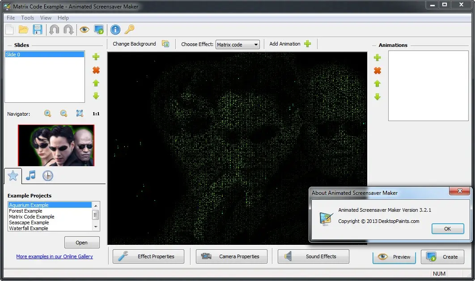Select Seascape Example in the list
This screenshot has height=281, width=475.
[50, 222]
